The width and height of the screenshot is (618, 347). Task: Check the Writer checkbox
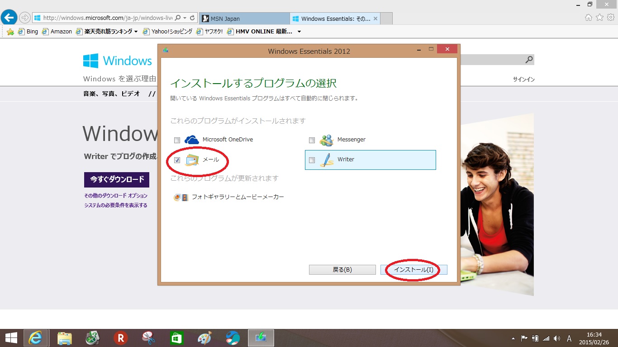(312, 160)
